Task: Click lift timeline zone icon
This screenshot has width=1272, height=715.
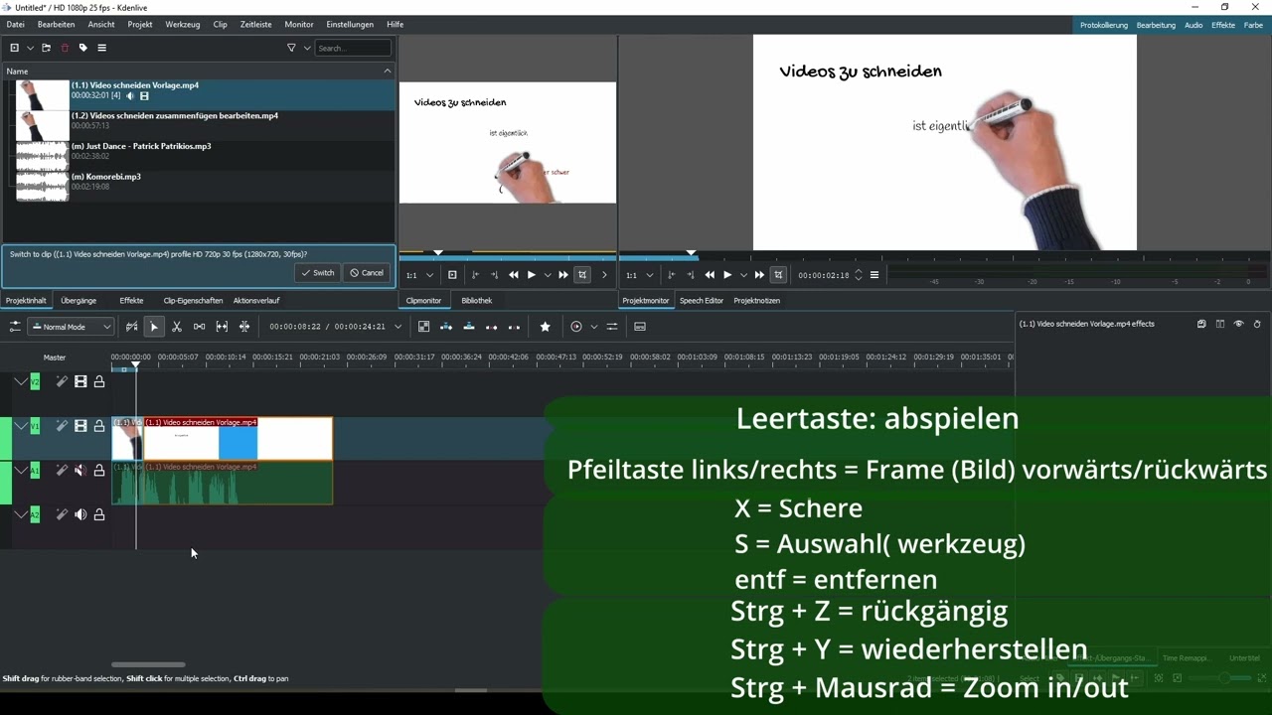Action: 514,327
